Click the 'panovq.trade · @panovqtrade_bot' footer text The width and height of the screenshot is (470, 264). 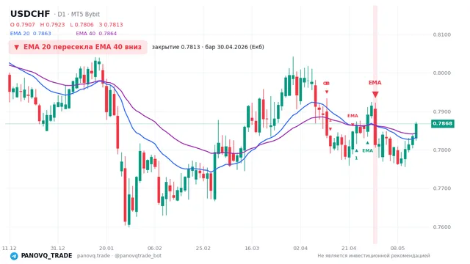pos(119,256)
